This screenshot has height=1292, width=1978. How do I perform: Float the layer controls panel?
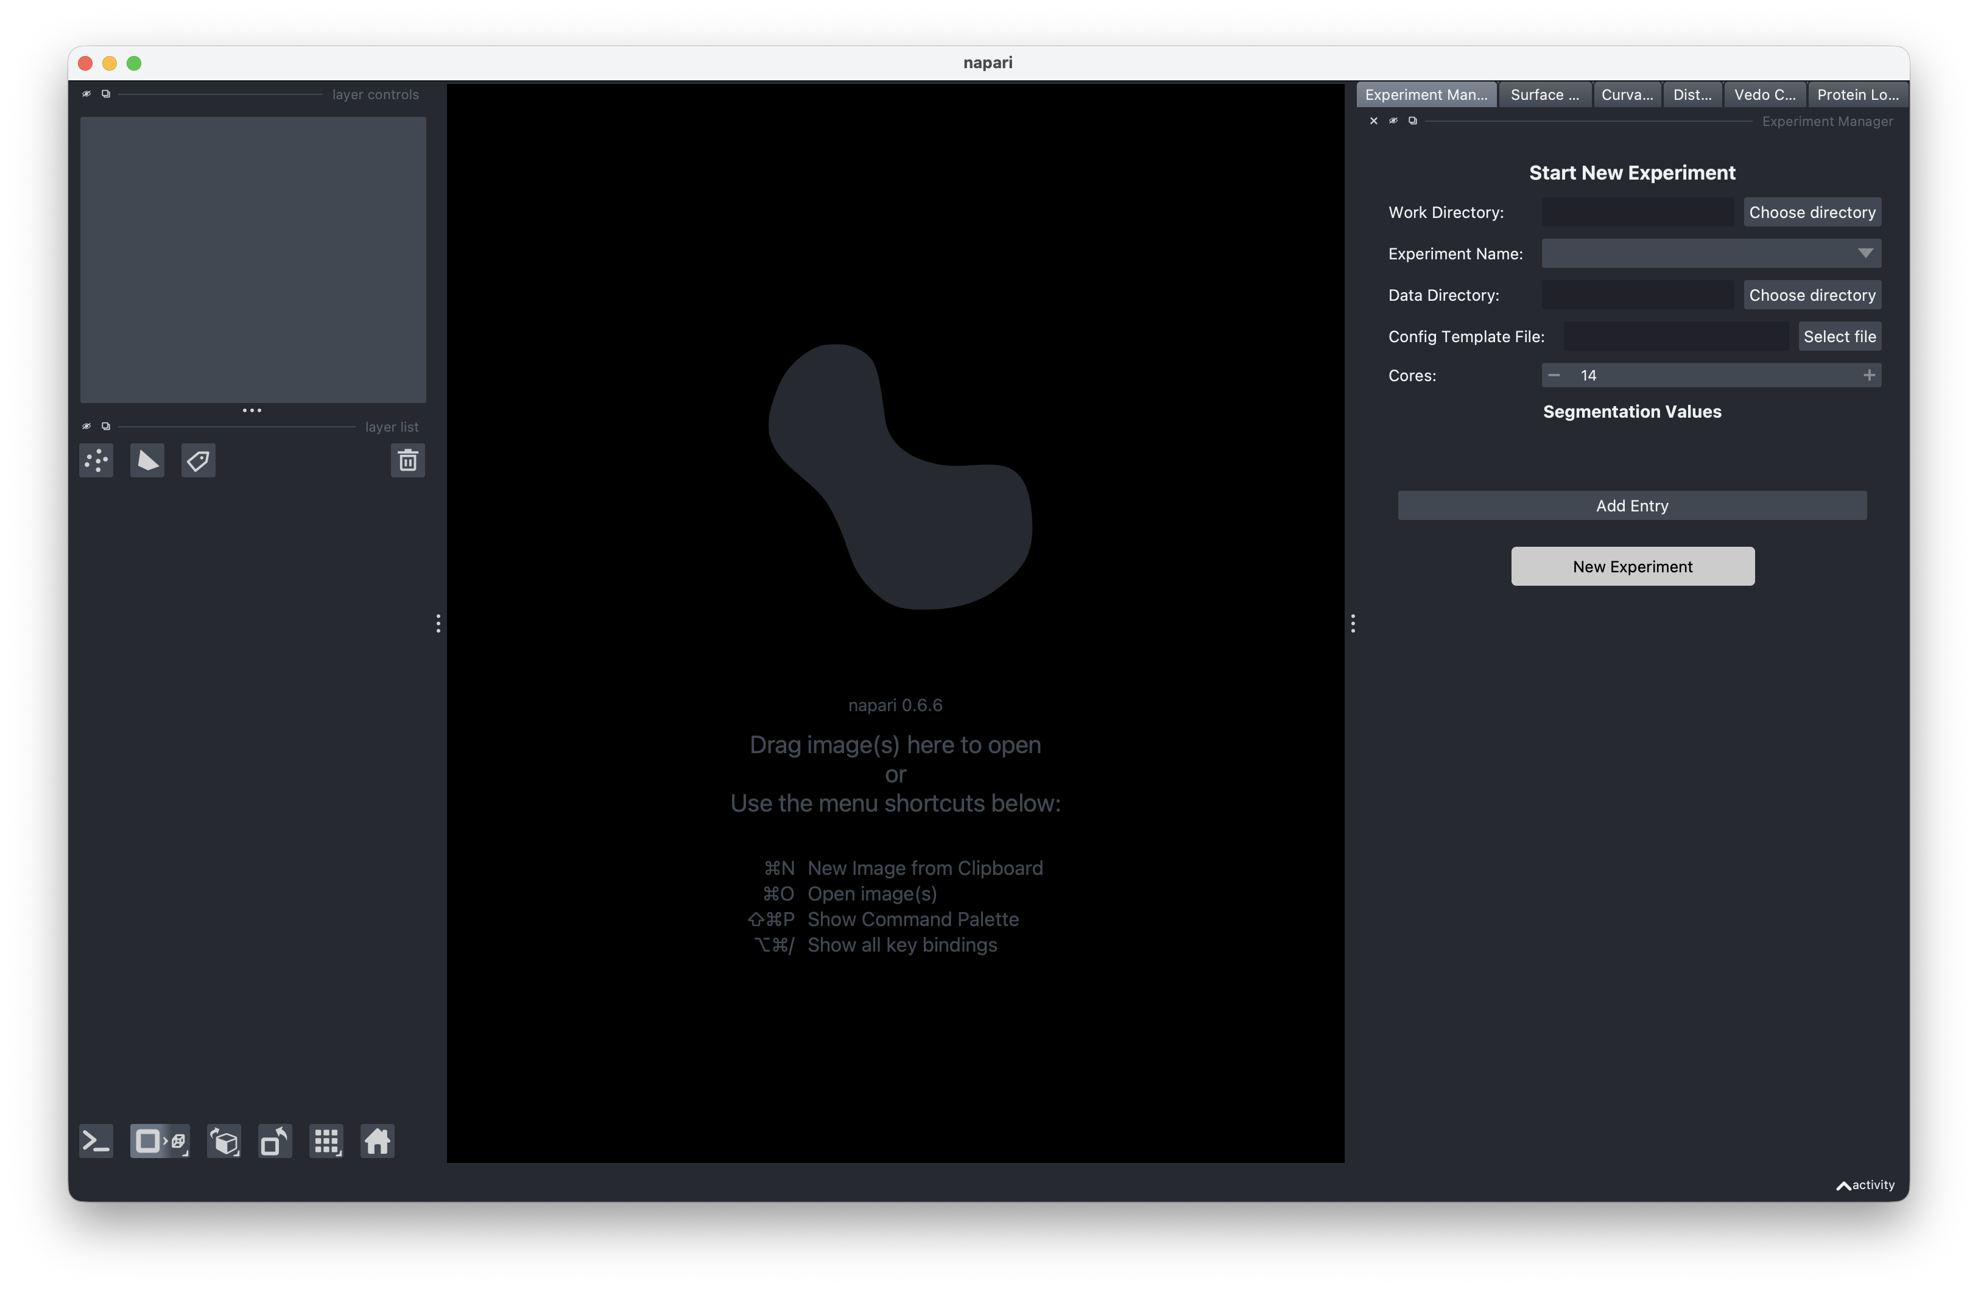point(105,94)
